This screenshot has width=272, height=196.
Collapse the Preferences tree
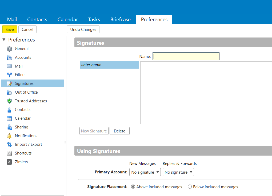(4, 40)
